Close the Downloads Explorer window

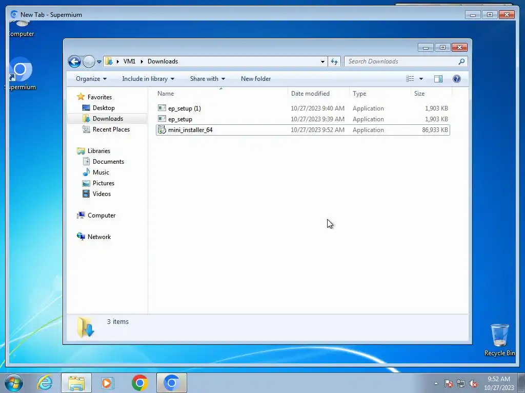point(459,48)
